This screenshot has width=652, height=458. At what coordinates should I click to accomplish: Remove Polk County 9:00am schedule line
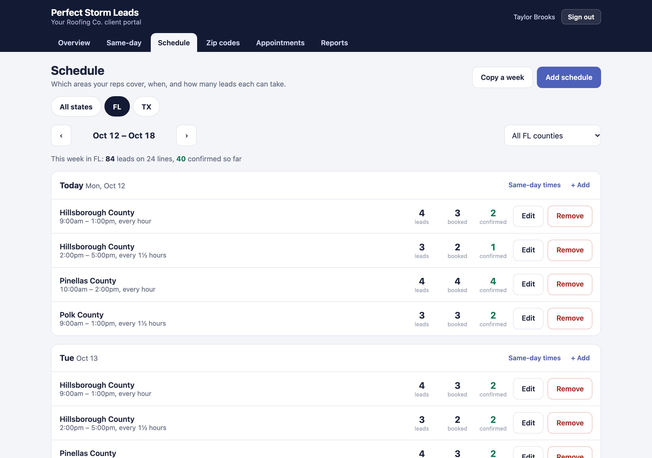pos(570,318)
